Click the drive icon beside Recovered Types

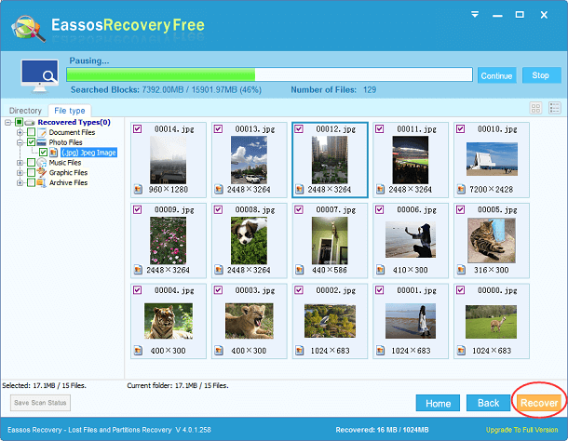[x=30, y=123]
